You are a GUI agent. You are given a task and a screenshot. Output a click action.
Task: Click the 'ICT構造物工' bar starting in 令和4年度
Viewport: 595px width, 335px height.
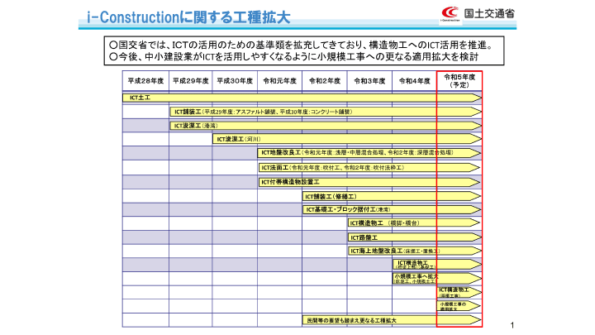point(437,265)
